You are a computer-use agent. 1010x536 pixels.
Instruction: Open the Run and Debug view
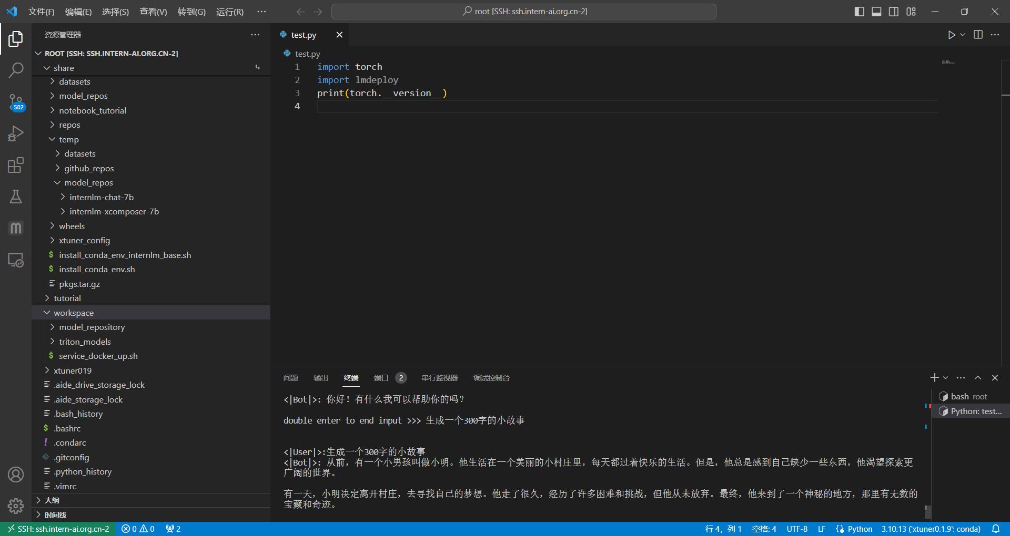pyautogui.click(x=16, y=133)
